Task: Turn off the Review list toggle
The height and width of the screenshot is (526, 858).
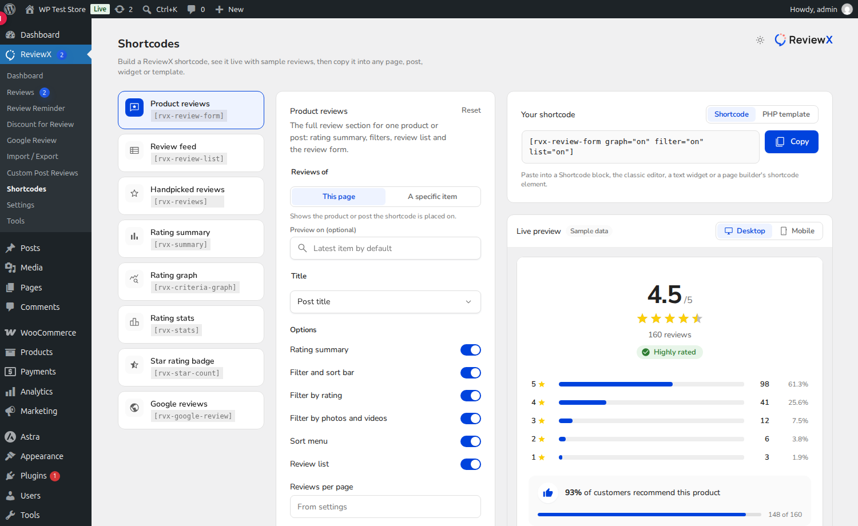Action: tap(471, 464)
